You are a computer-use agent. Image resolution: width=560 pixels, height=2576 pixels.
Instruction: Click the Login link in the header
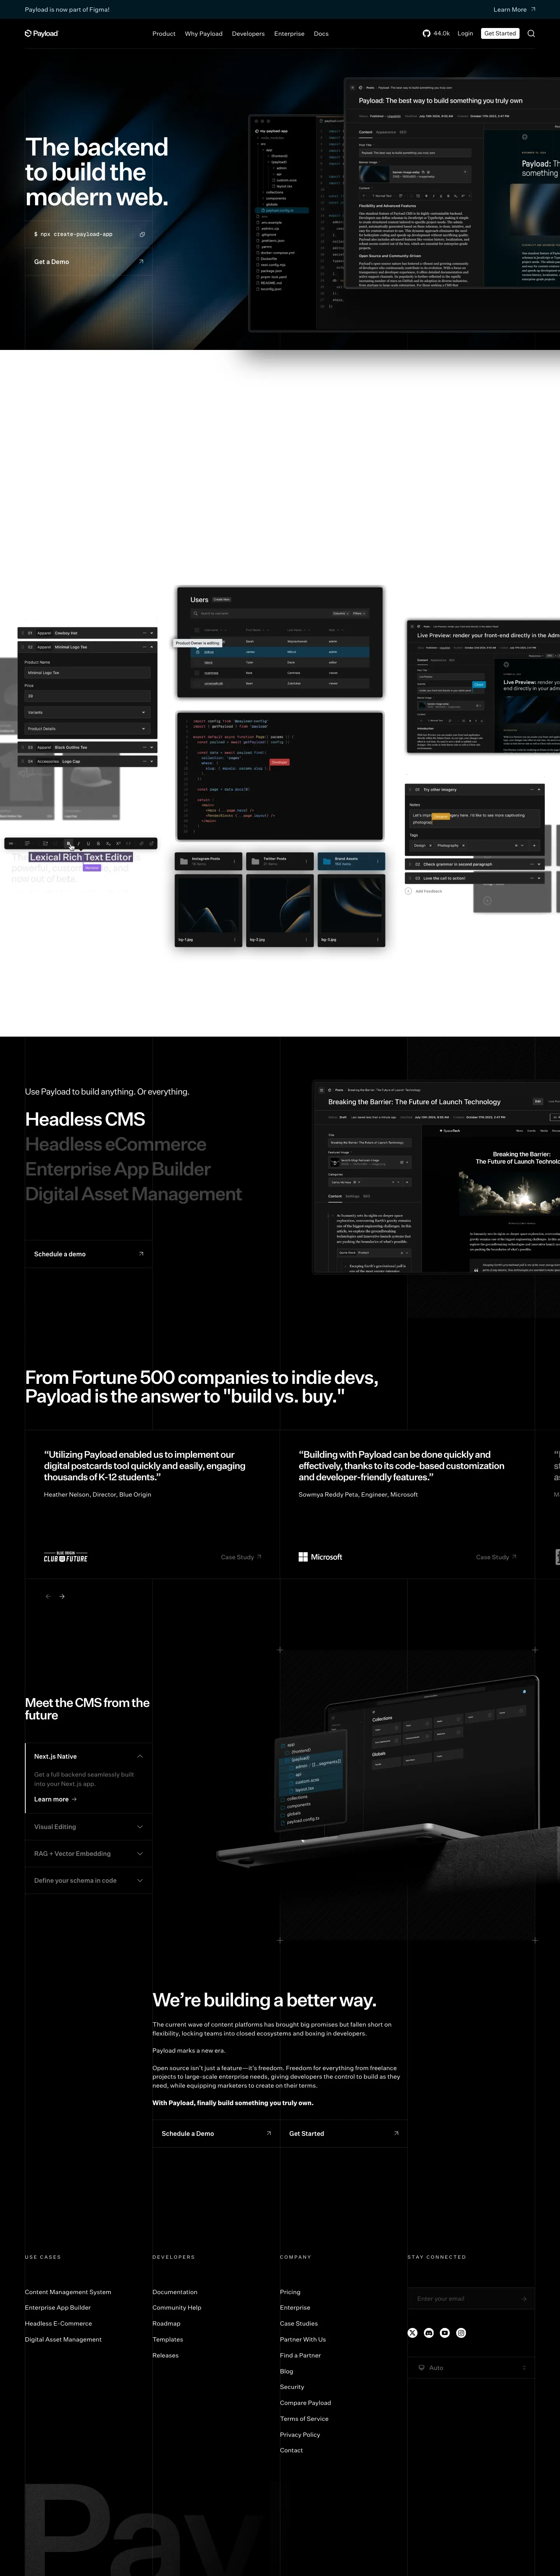465,33
